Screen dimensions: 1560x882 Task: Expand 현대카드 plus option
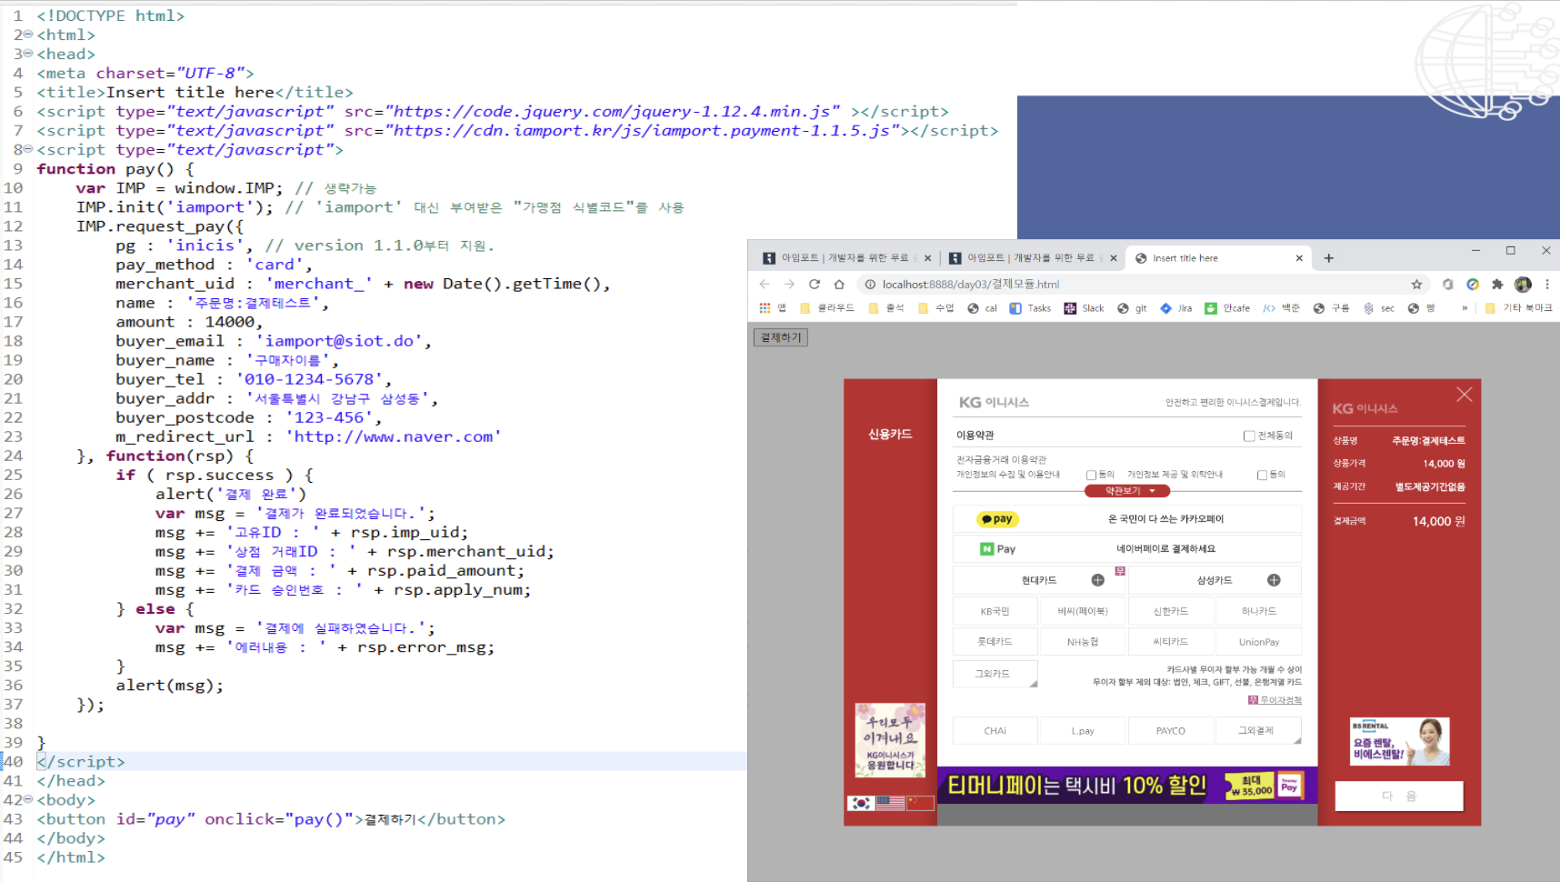(x=1097, y=580)
